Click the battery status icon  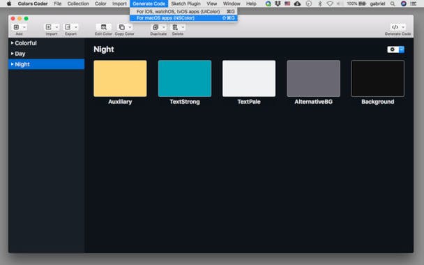[x=363, y=3]
